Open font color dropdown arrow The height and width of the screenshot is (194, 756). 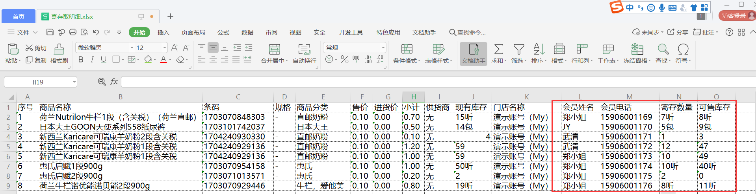pyautogui.click(x=170, y=60)
